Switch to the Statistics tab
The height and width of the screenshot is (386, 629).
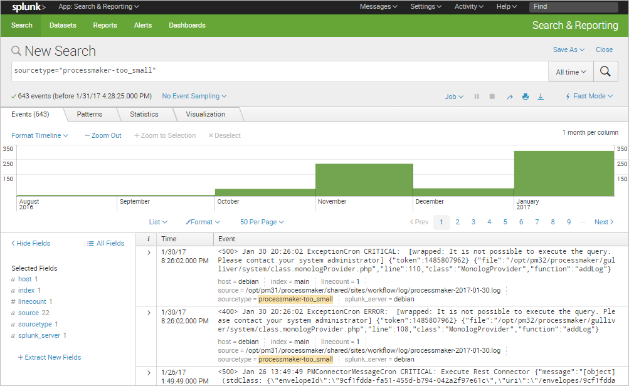pyautogui.click(x=144, y=114)
